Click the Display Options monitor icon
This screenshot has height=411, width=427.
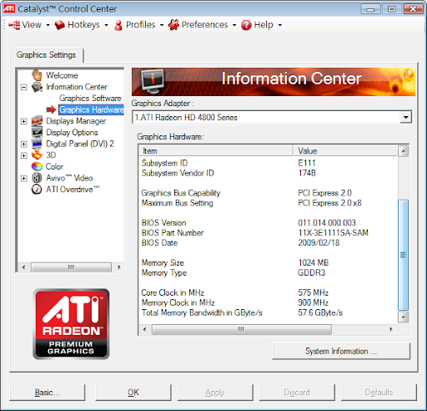click(x=37, y=133)
